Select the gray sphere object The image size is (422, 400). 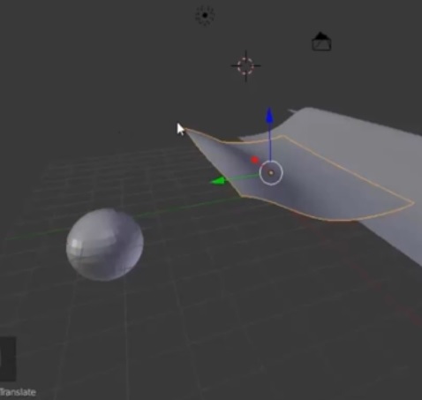(105, 245)
